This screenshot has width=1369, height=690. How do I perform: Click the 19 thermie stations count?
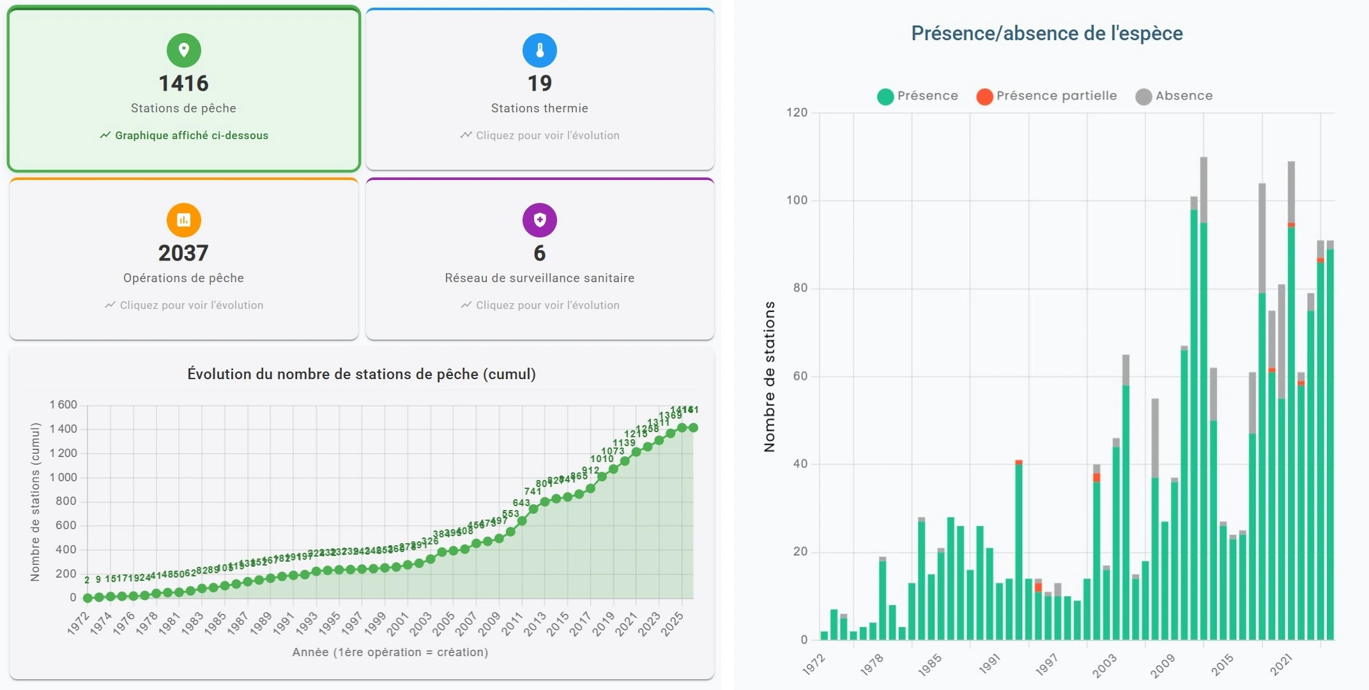tap(540, 84)
